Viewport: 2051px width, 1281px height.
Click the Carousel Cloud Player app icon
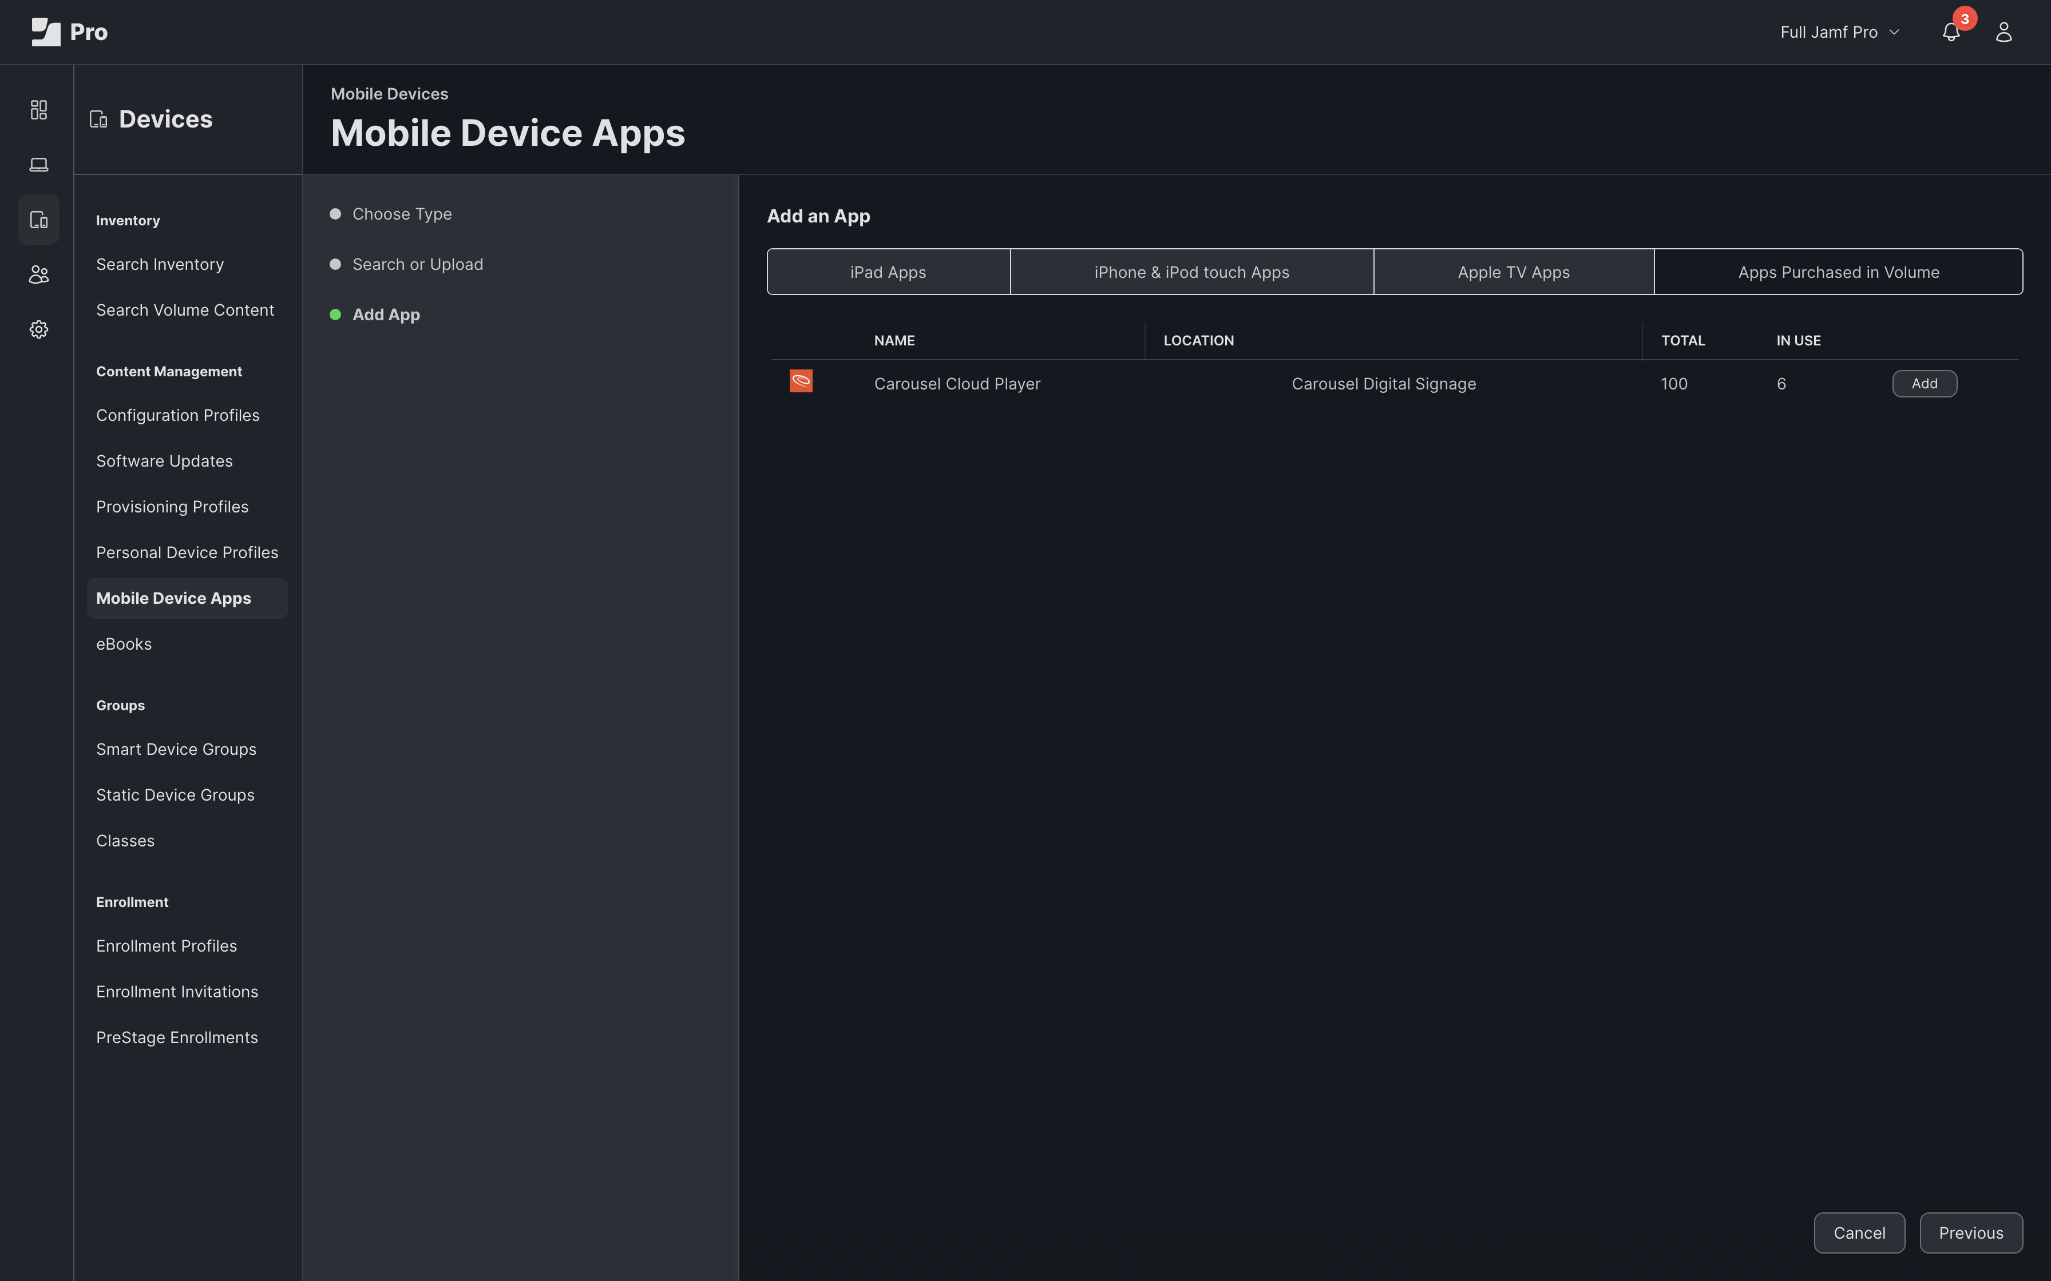click(801, 381)
